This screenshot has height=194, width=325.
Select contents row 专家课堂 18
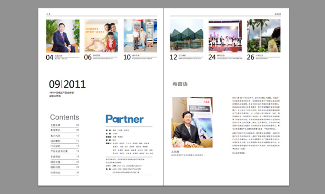tap(65, 157)
